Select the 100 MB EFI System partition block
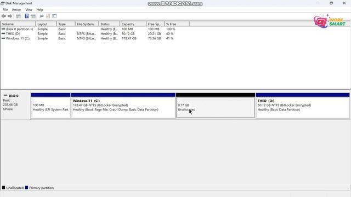Screen dimensions: 351x197 point(50,106)
